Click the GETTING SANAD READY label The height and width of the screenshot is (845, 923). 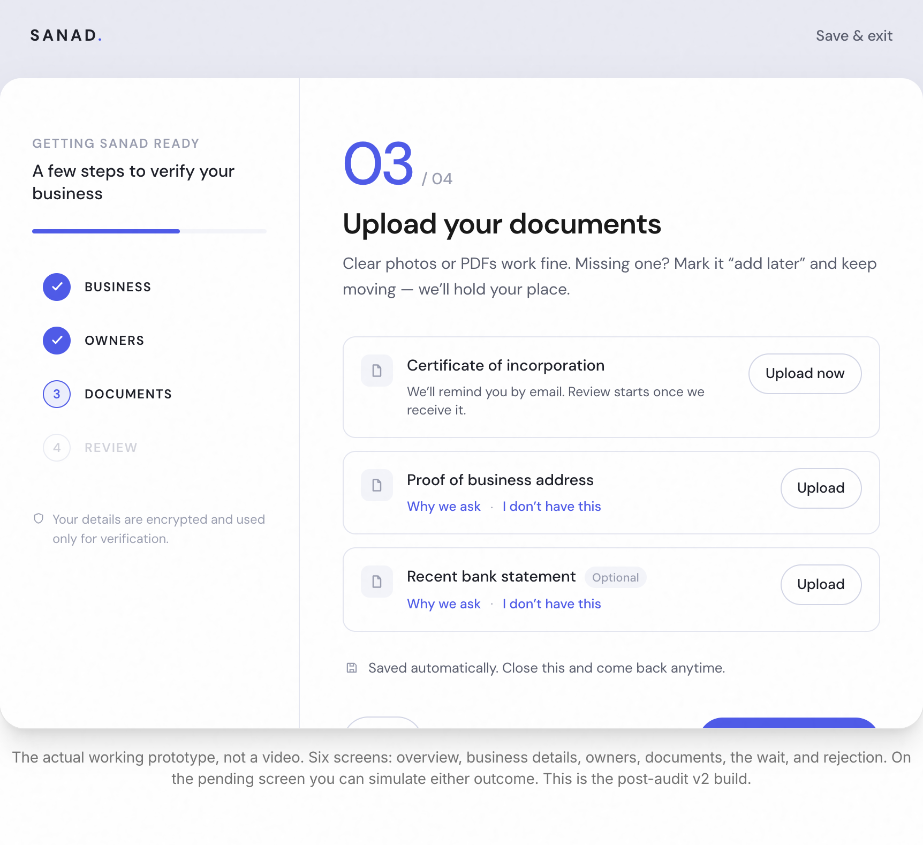click(116, 144)
